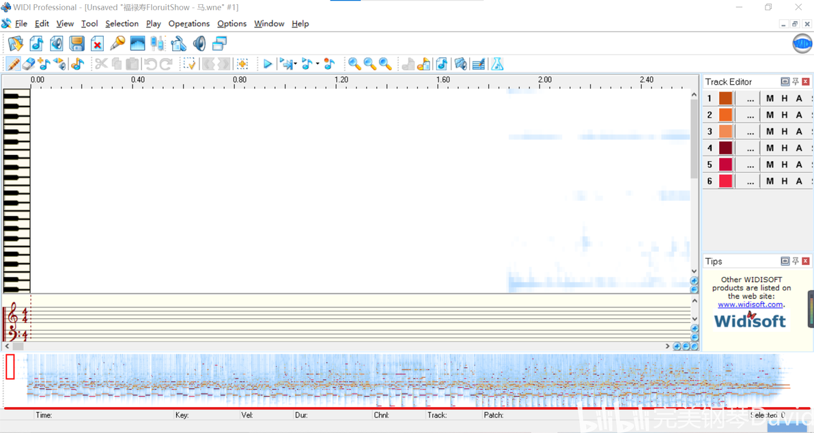Click the round WIDI logo button
Viewport: 814px width, 433px height.
point(802,44)
